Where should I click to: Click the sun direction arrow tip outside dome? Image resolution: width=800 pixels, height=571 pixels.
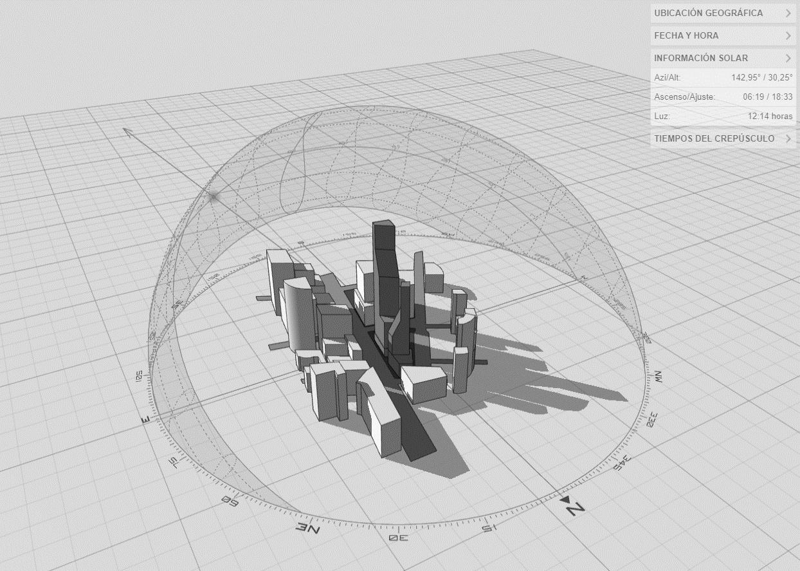pyautogui.click(x=127, y=132)
